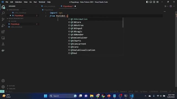This screenshot has height=99, width=177.
Task: Click the Prettier status bar item
Action: pos(163,92)
